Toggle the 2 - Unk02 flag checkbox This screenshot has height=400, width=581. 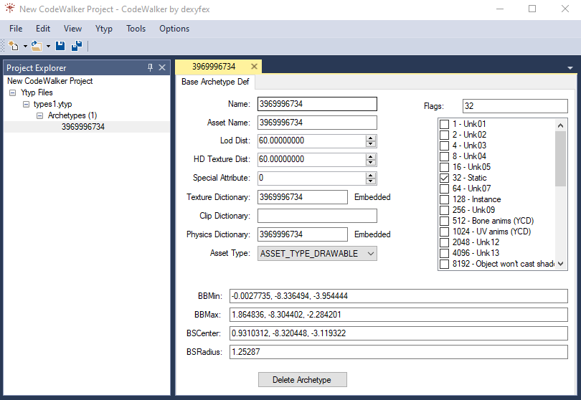point(444,135)
